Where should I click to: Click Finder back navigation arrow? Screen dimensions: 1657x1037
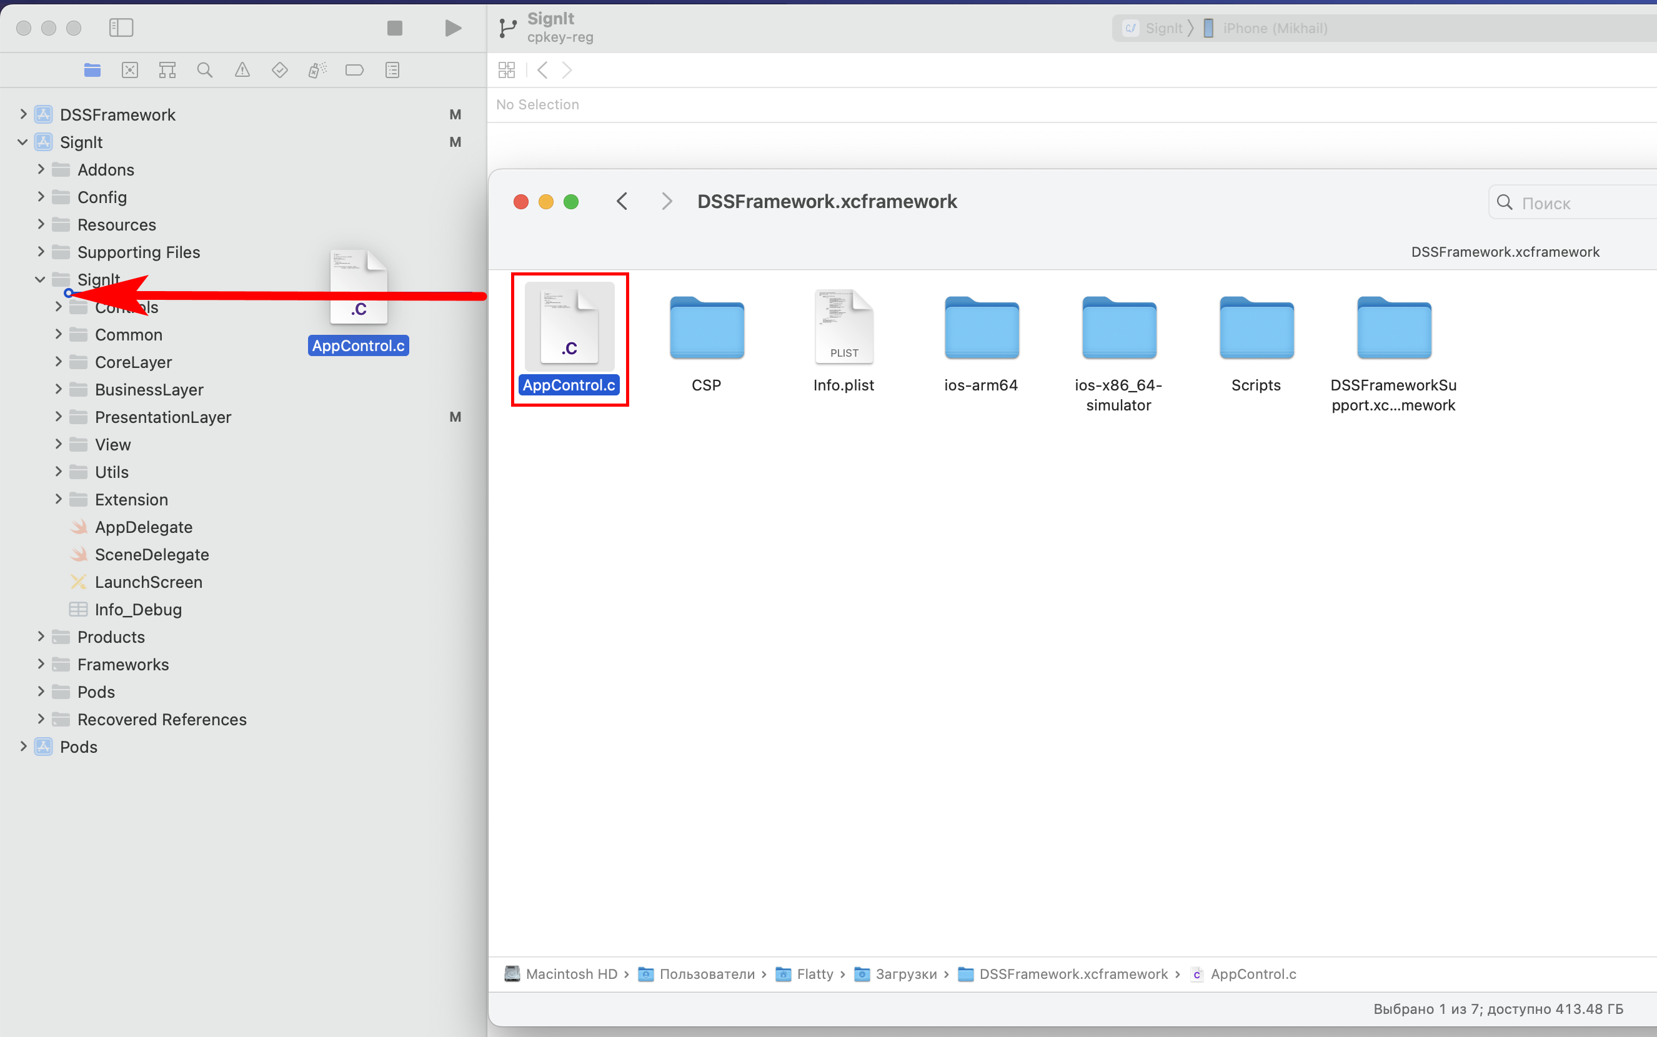coord(622,202)
